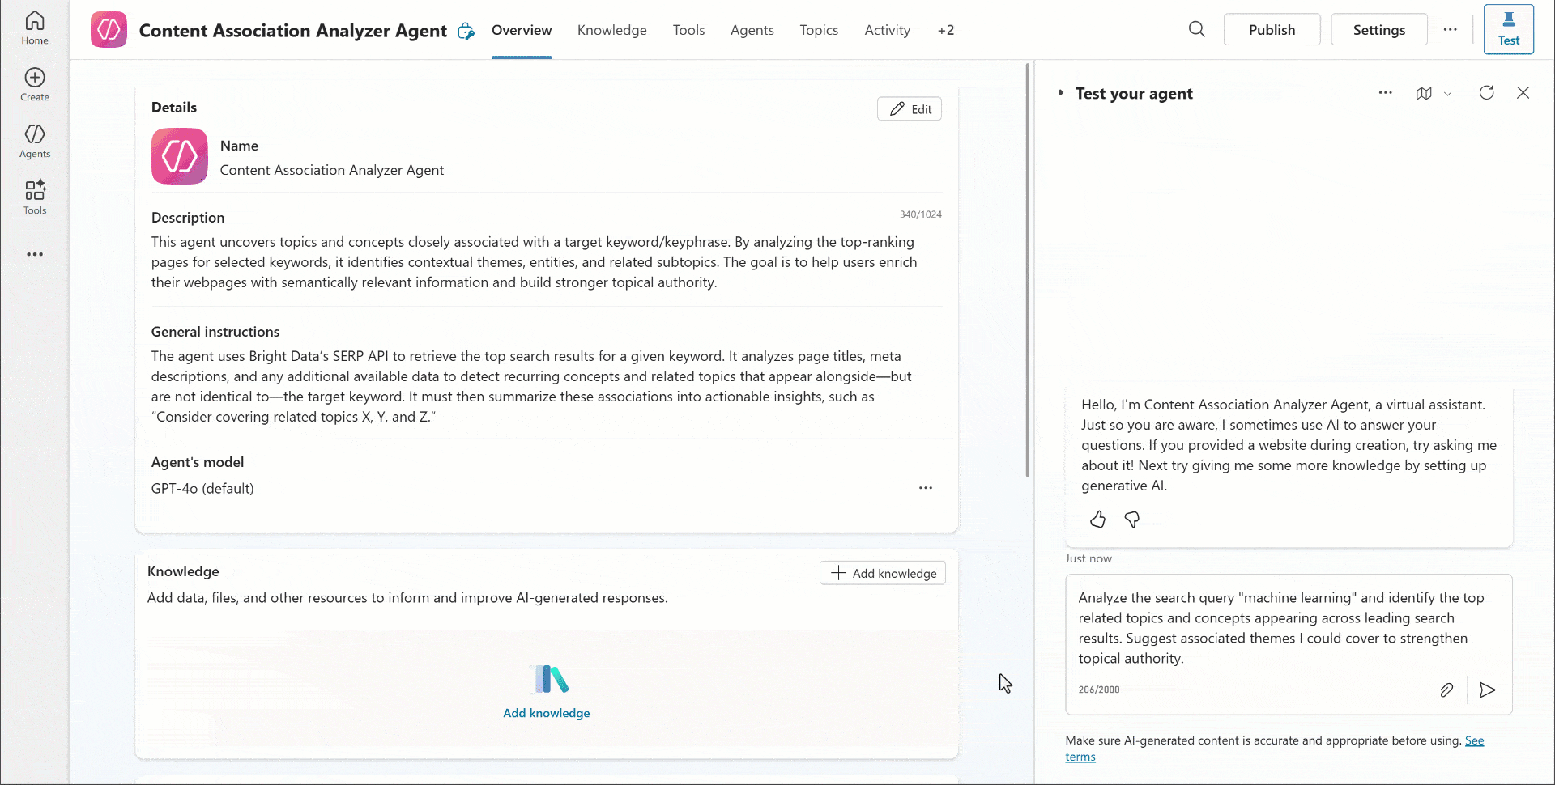Click the Add knowledge button

pyautogui.click(x=882, y=573)
